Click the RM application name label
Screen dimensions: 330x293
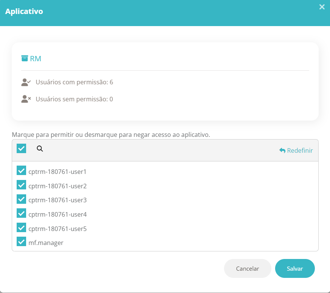coord(36,59)
